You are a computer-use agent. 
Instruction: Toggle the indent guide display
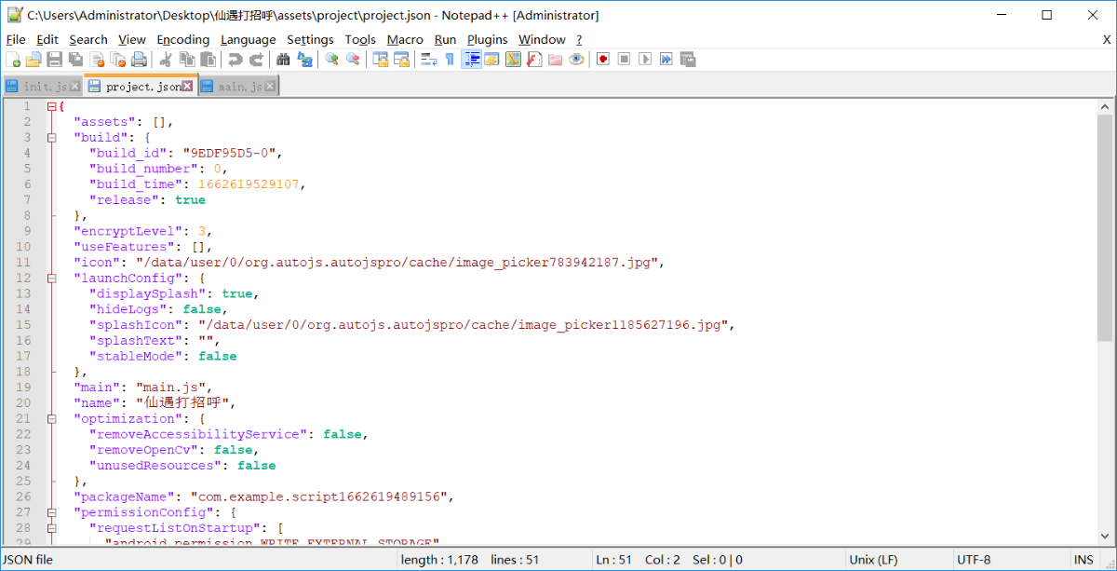[x=471, y=60]
